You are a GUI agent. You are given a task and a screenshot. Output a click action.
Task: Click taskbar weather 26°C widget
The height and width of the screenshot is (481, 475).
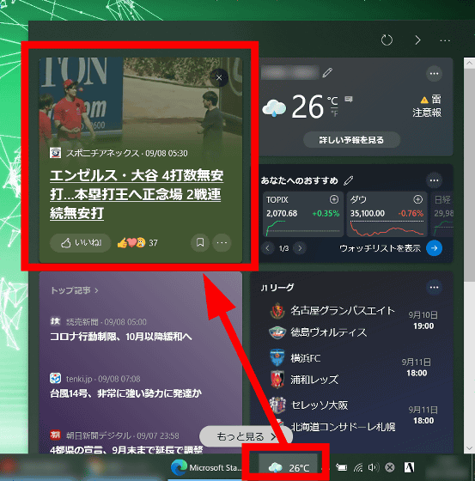[289, 467]
